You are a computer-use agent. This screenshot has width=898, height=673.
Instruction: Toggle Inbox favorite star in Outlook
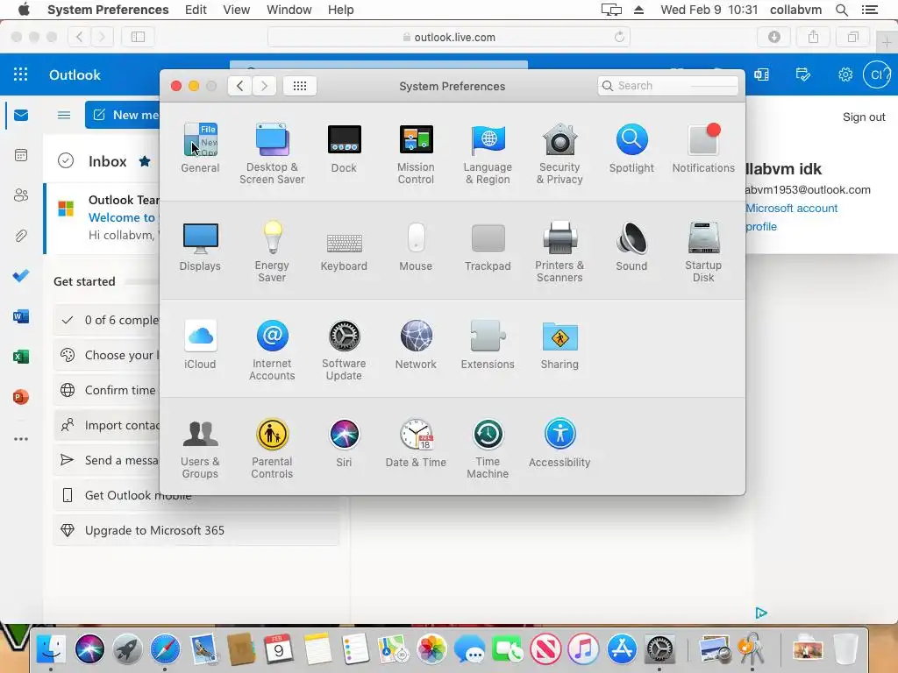[x=145, y=161]
